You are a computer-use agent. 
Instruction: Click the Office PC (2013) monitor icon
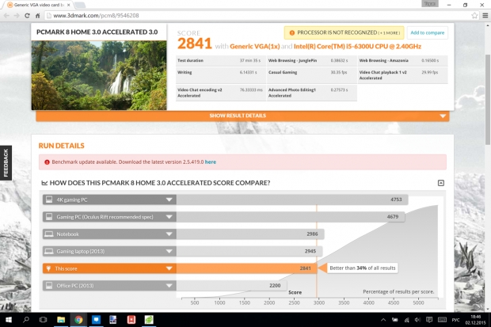tap(49, 286)
